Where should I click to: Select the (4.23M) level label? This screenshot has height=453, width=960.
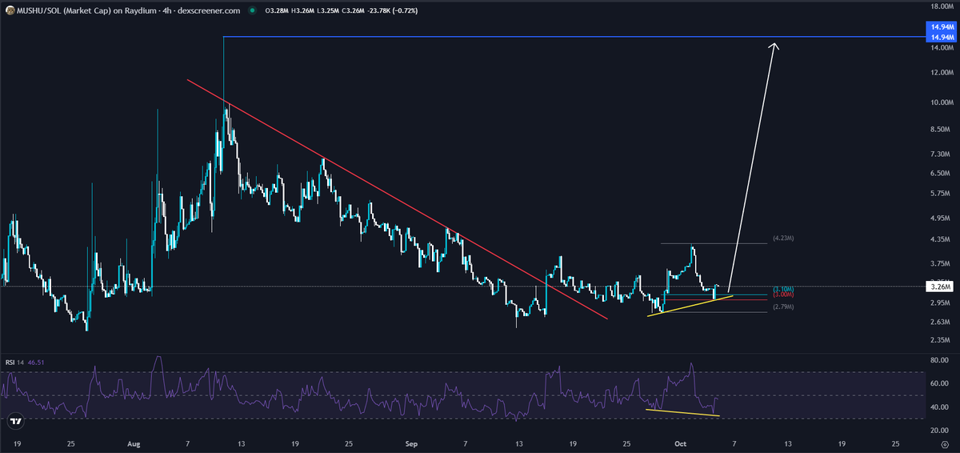pos(782,239)
